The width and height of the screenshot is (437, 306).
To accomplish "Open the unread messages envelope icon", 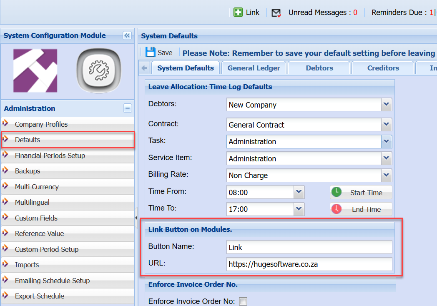I will [x=276, y=13].
